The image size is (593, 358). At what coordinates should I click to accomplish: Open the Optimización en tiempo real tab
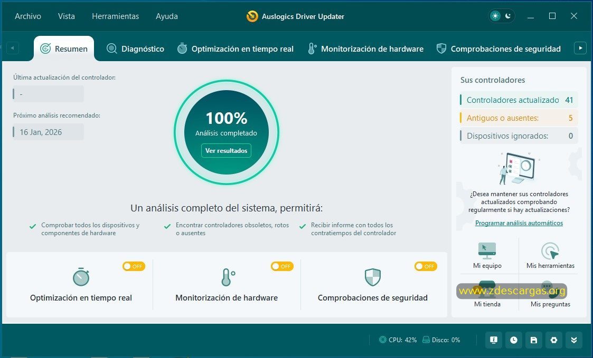point(235,49)
